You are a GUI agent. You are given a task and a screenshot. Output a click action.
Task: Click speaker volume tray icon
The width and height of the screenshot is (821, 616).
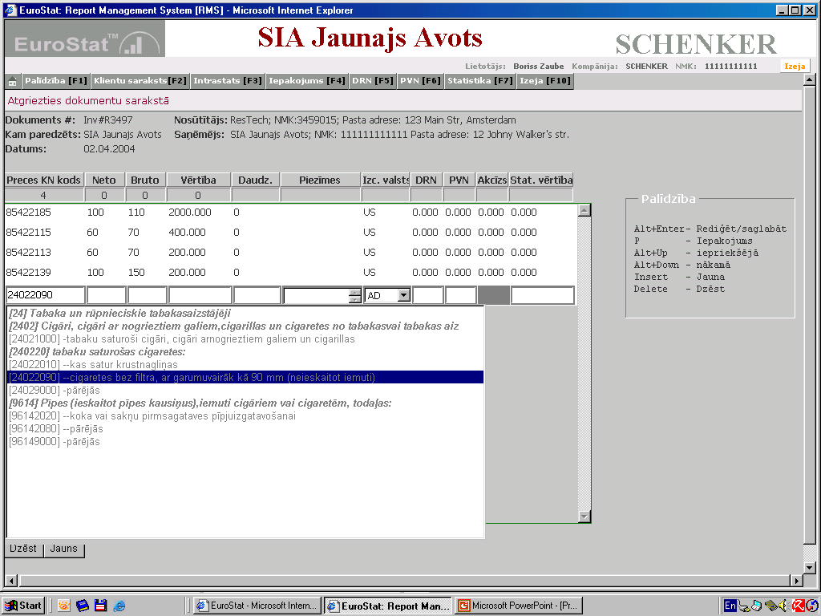click(x=784, y=606)
